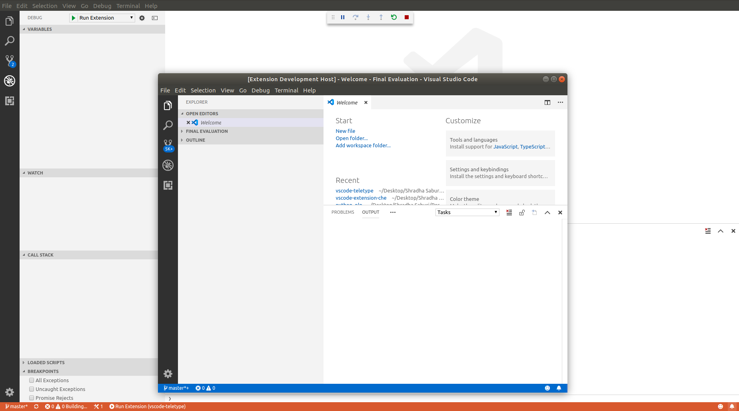Open Search icon in main window activity bar
739x411 pixels.
click(x=10, y=41)
